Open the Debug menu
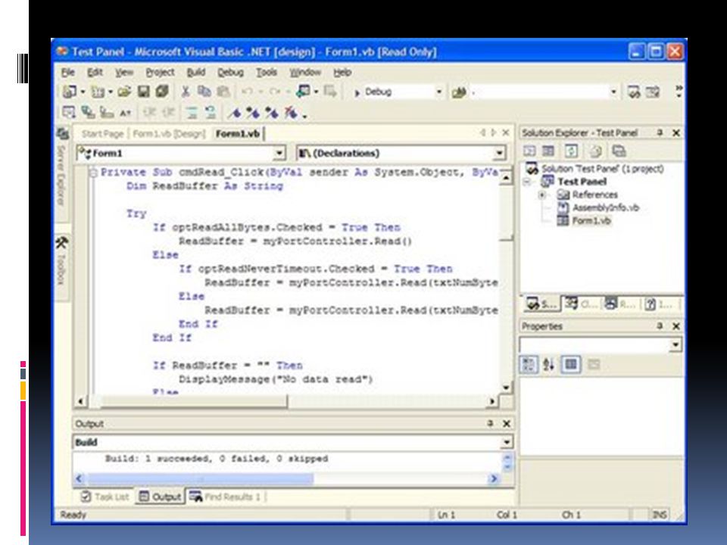The height and width of the screenshot is (545, 727). pyautogui.click(x=230, y=73)
